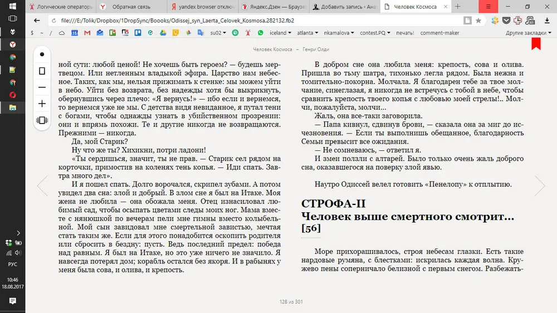Open the печать! bookmark
This screenshot has width=557, height=313.
[x=405, y=33]
